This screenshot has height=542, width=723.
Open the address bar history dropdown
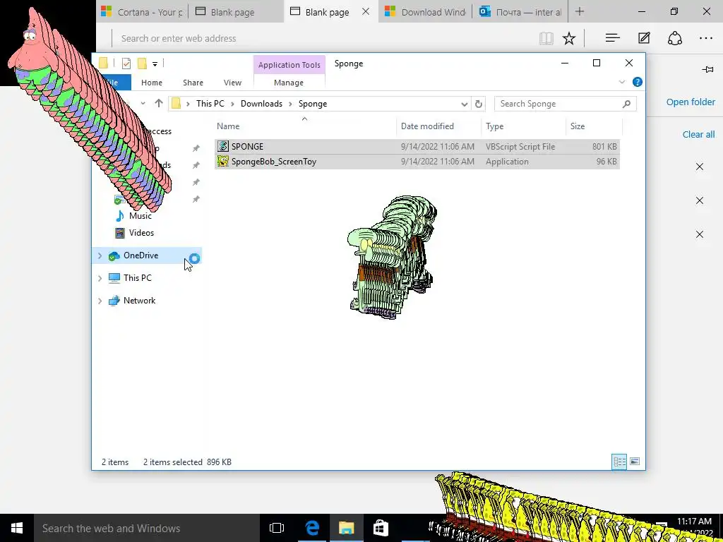[x=465, y=104]
